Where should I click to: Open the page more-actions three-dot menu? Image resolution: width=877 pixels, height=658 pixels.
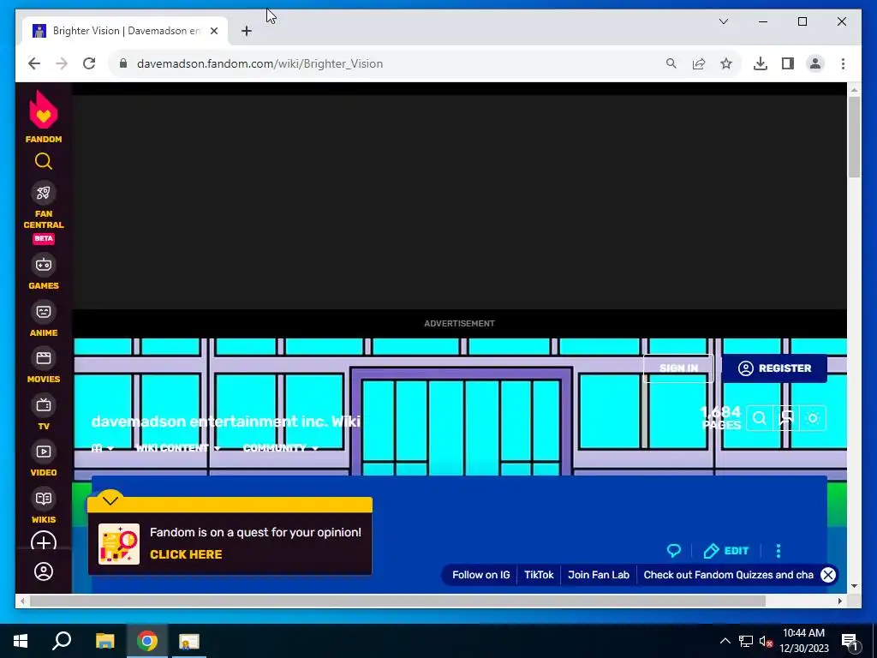[x=778, y=551]
